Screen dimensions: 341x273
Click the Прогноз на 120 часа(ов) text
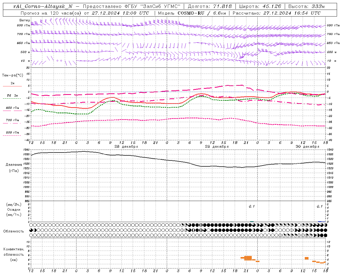pos(51,13)
